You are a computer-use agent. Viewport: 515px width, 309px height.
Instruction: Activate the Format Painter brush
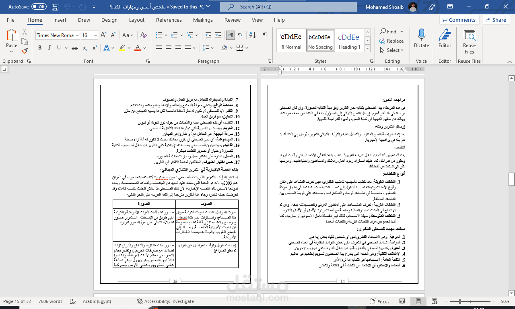25,51
